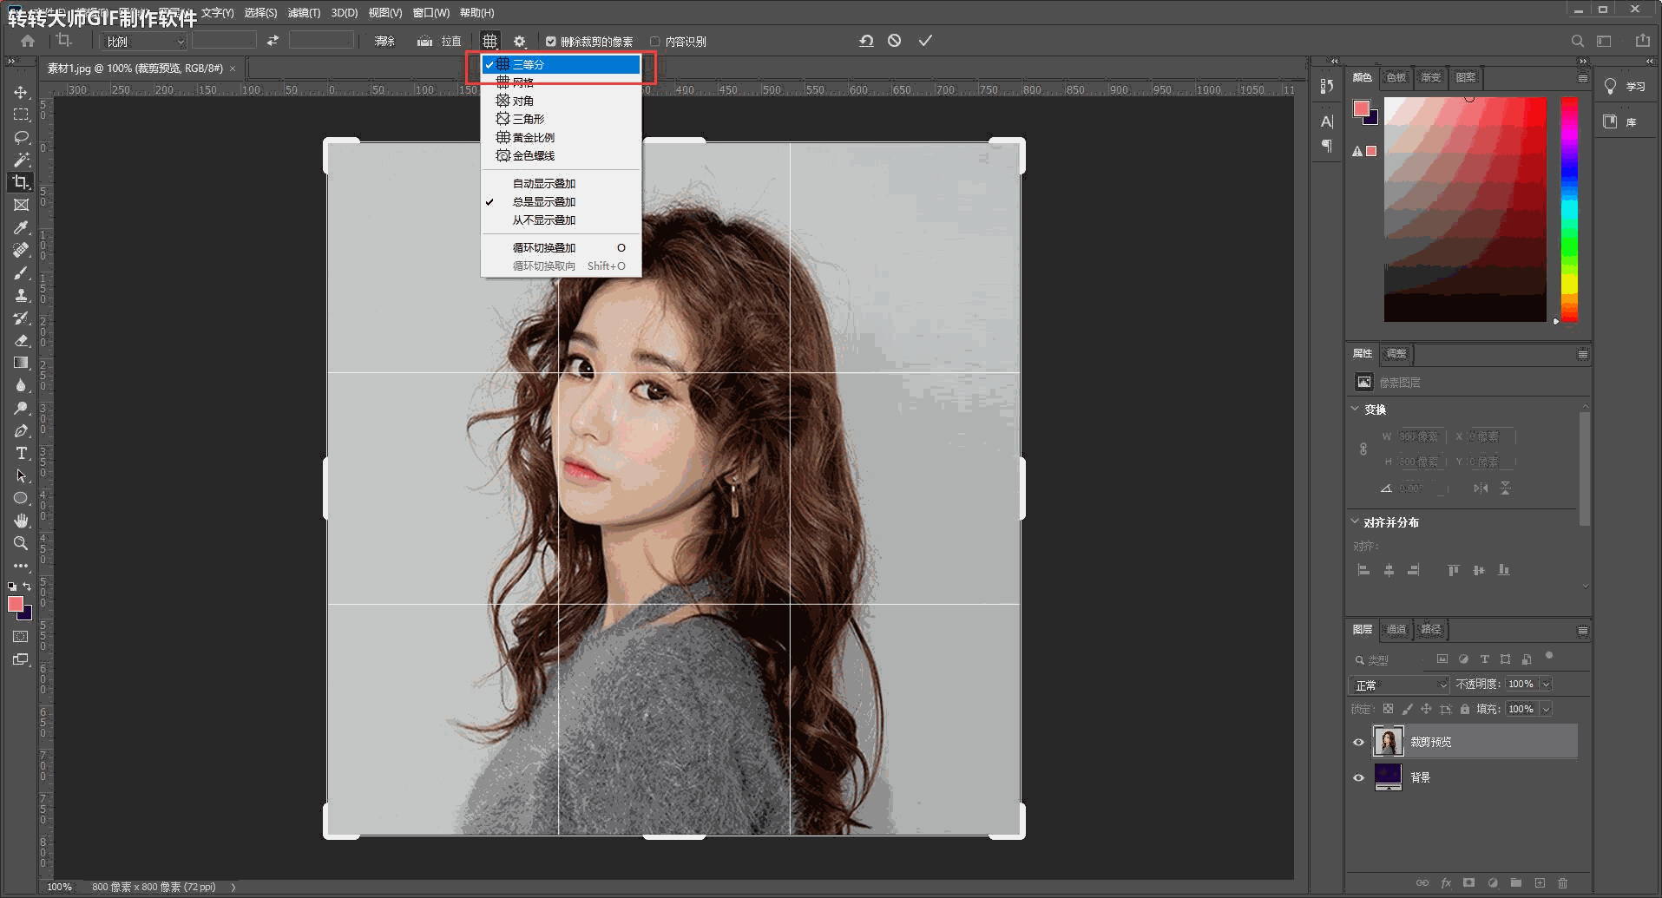The width and height of the screenshot is (1662, 898).
Task: Toggle 删除裁剪的像素 checkbox
Action: coord(550,42)
